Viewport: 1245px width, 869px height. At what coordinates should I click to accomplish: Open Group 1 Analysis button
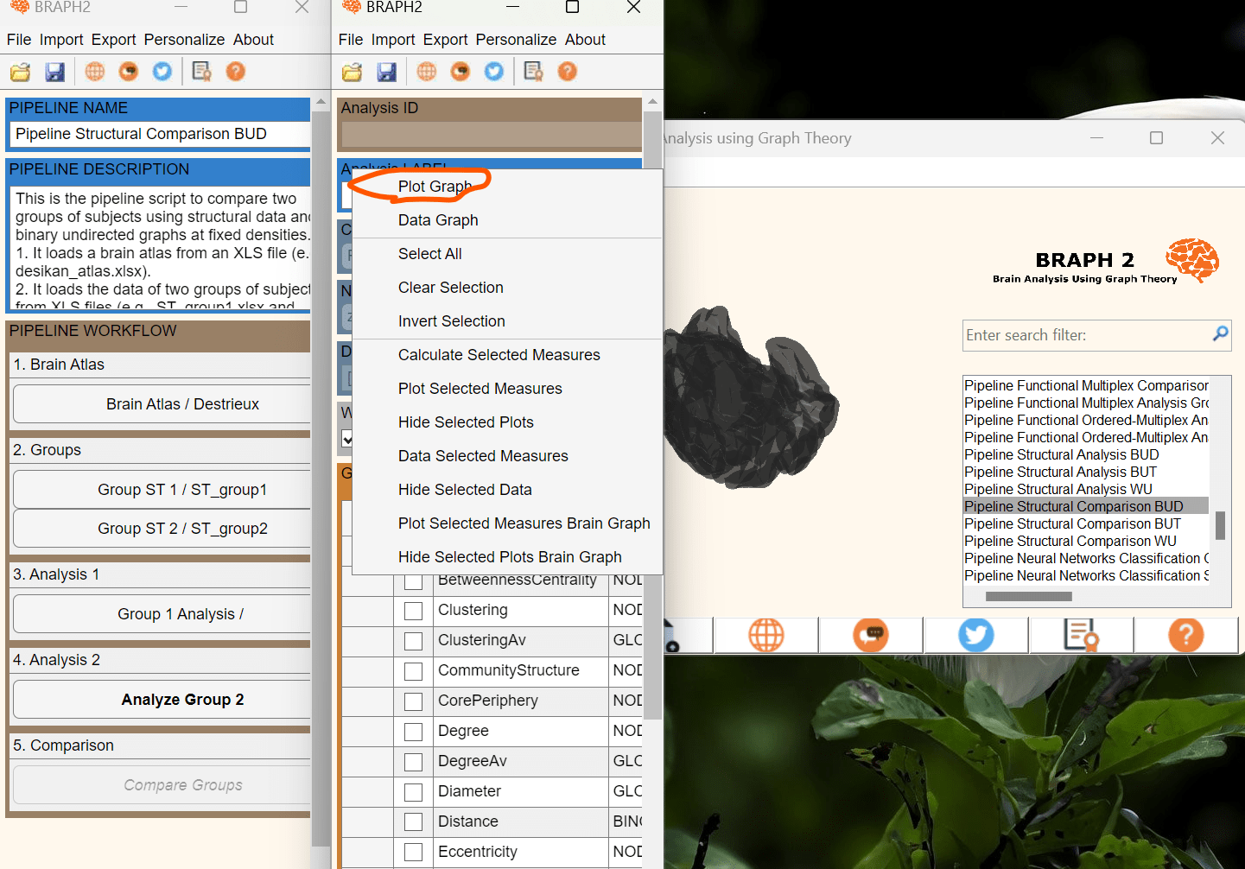(x=162, y=614)
